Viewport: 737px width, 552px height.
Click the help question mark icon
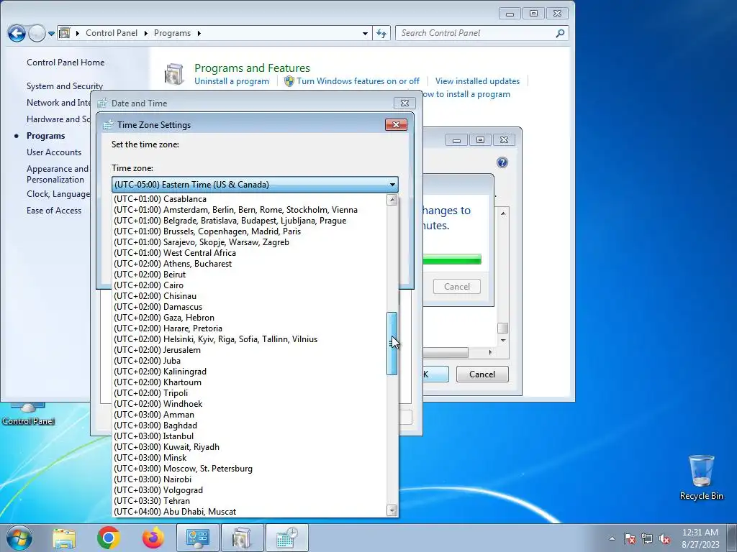pos(502,162)
